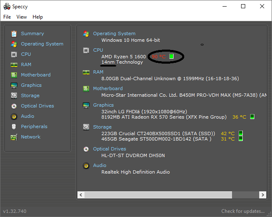272x217 pixels.
Task: Open the Operating System heading link in summary
Action: (x=114, y=33)
